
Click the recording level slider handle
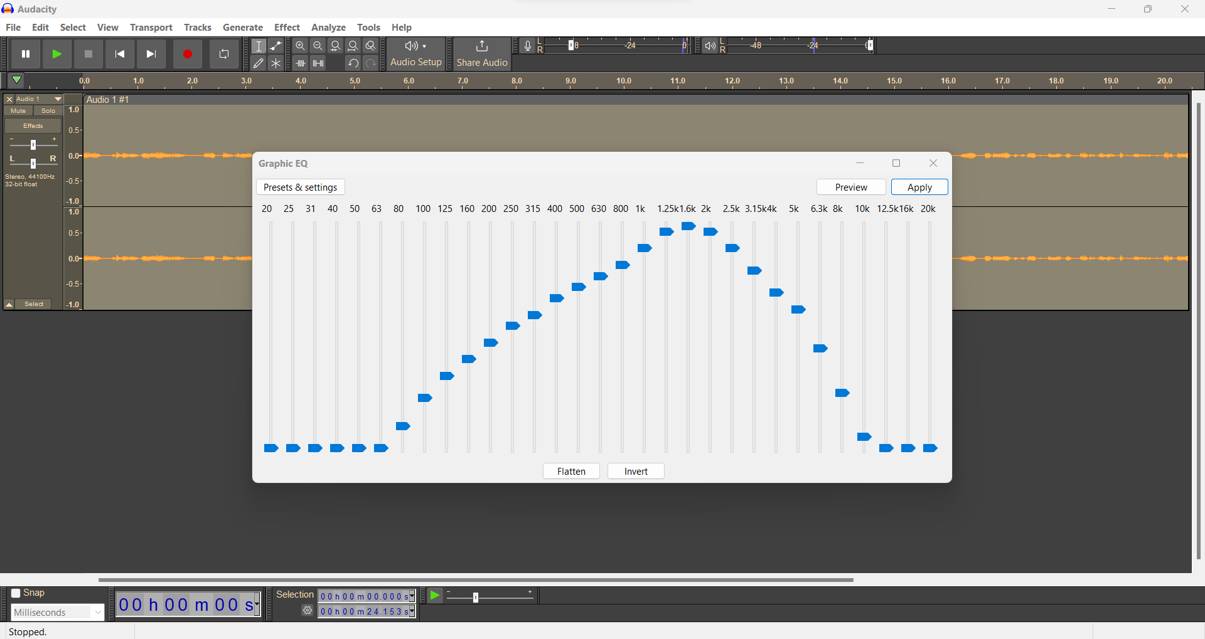pos(571,45)
